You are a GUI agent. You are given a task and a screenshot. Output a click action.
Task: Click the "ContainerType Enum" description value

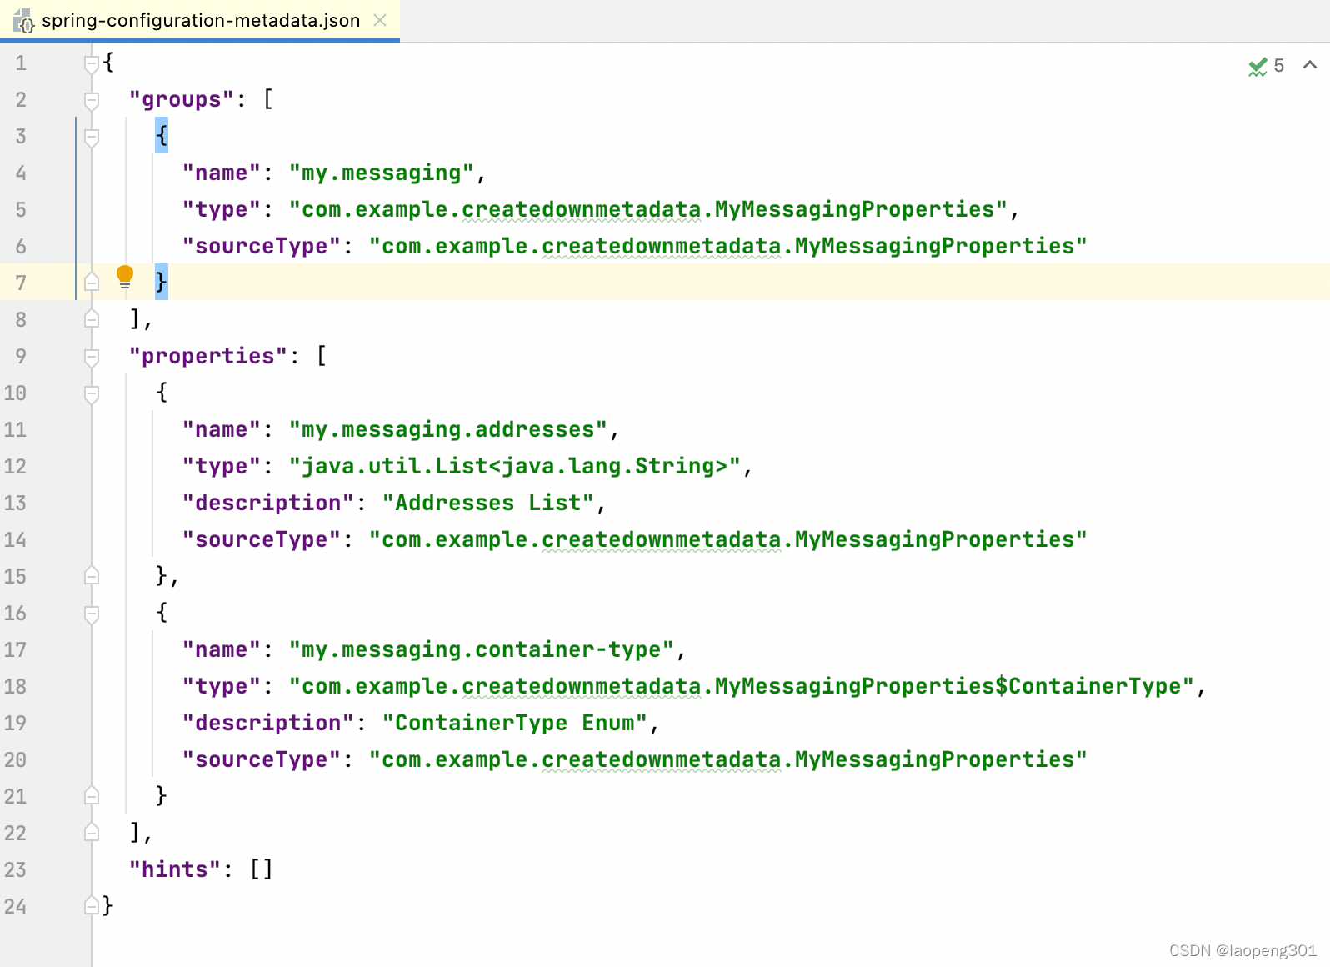click(515, 724)
